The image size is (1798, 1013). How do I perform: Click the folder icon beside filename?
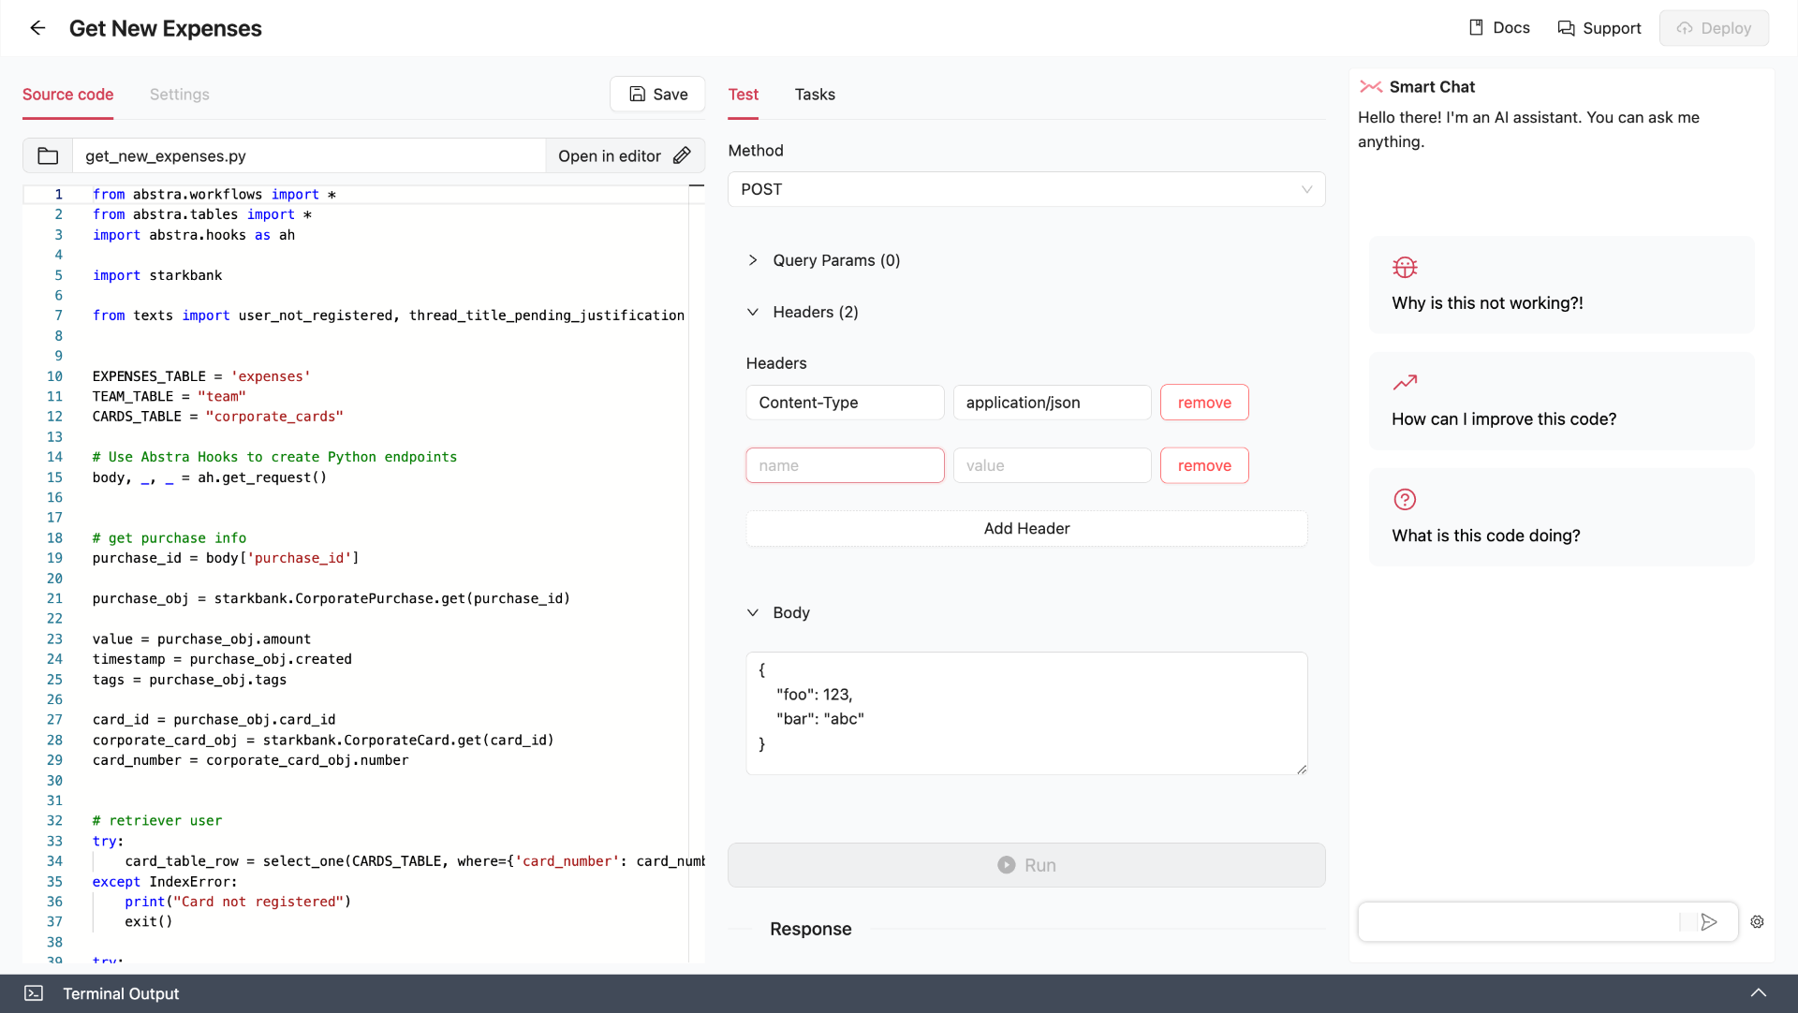pyautogui.click(x=48, y=156)
